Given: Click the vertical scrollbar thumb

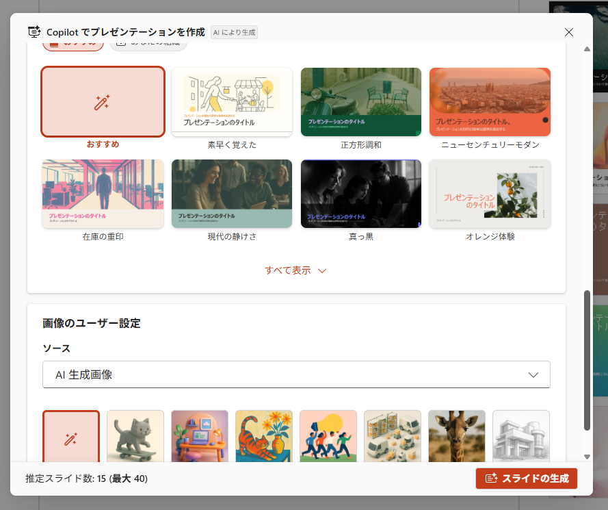Looking at the screenshot, I should (x=587, y=360).
